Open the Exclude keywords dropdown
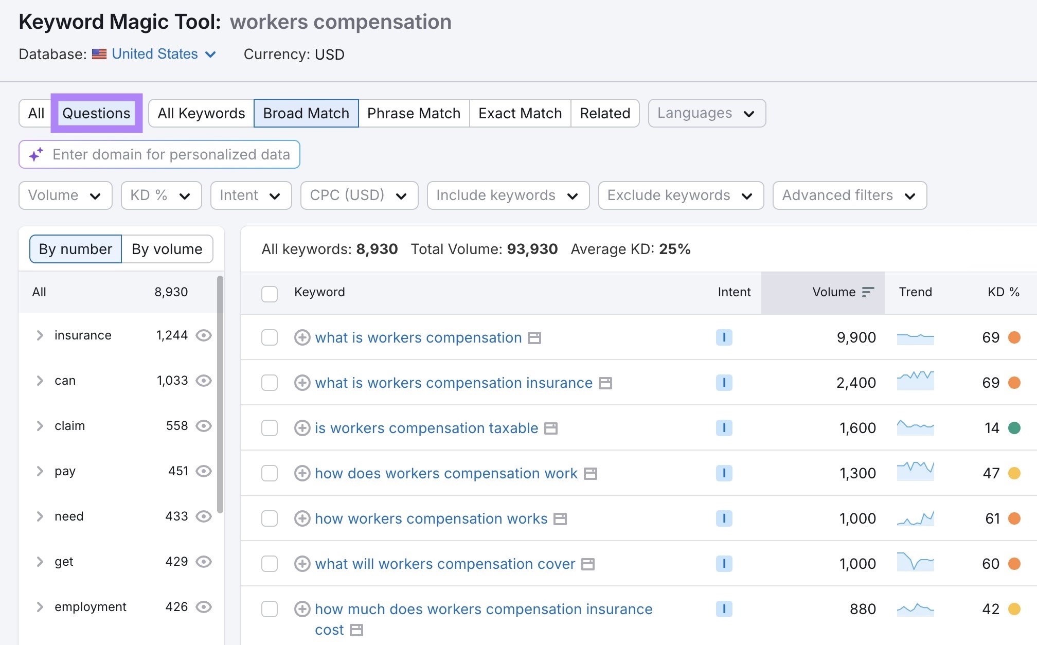The width and height of the screenshot is (1037, 645). point(681,195)
